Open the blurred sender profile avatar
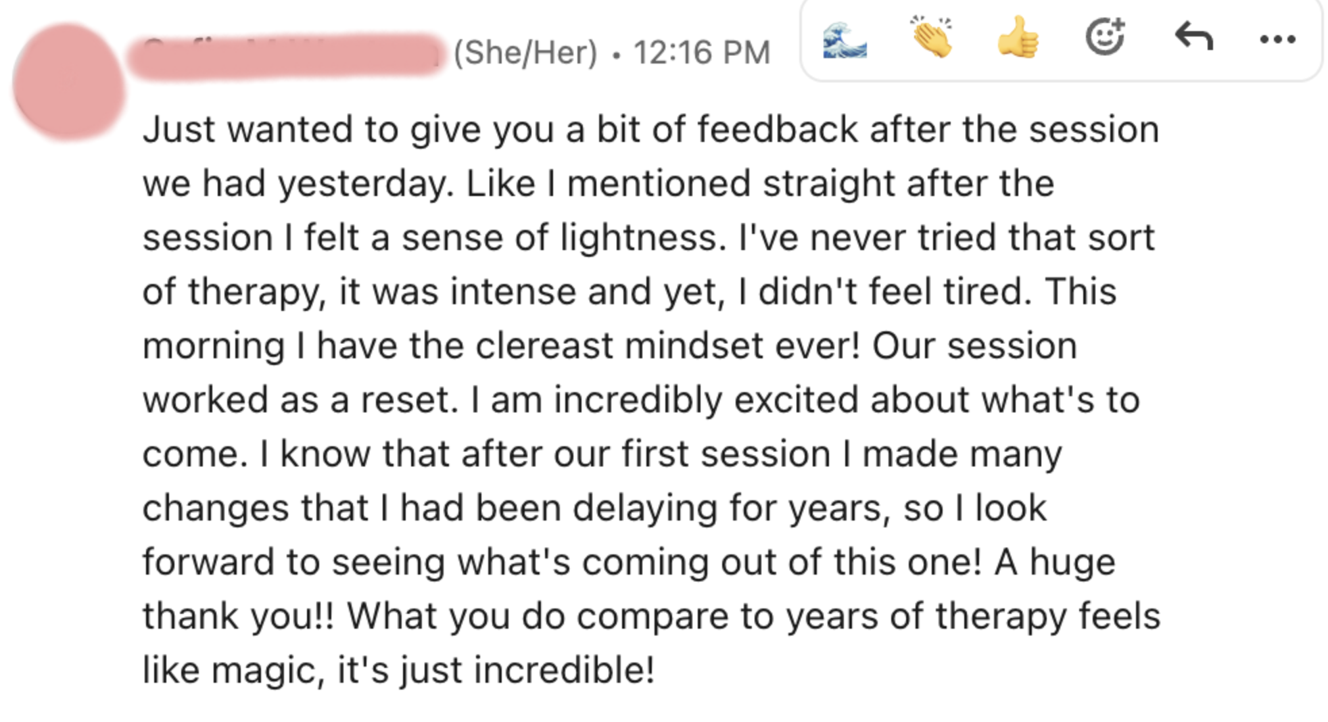 [x=69, y=82]
